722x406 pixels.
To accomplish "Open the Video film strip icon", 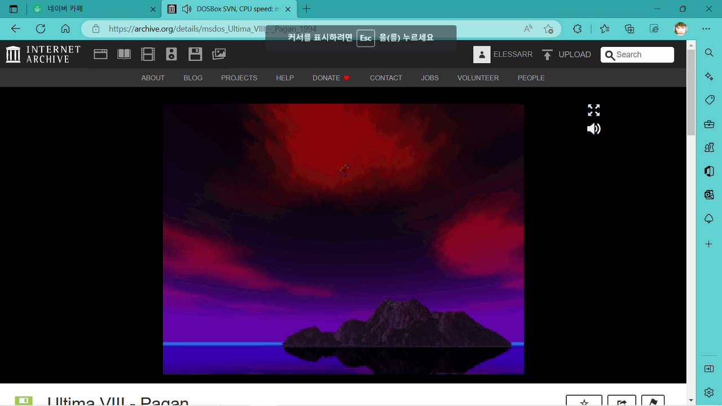I will pos(148,54).
